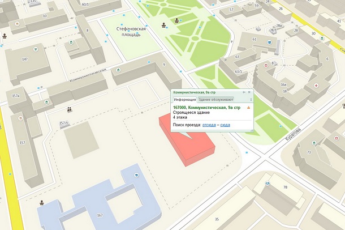The height and width of the screenshot is (230, 345).
Task: Click the education icon on building 167
Action: point(136,176)
